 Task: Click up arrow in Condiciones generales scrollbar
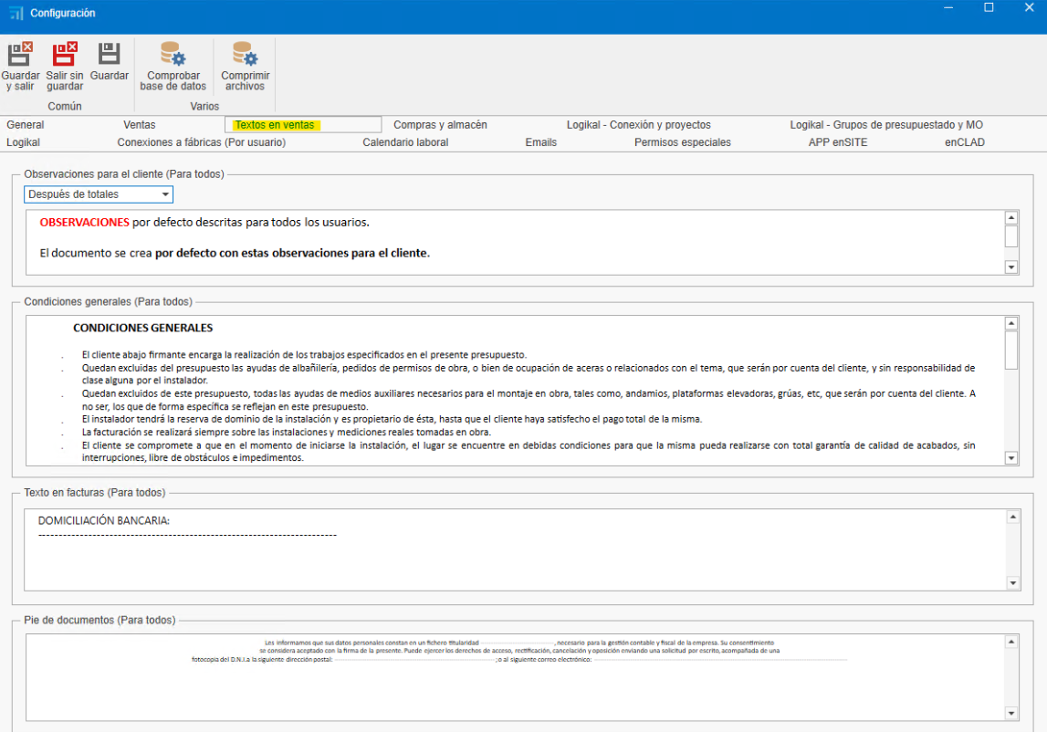pos(1010,323)
